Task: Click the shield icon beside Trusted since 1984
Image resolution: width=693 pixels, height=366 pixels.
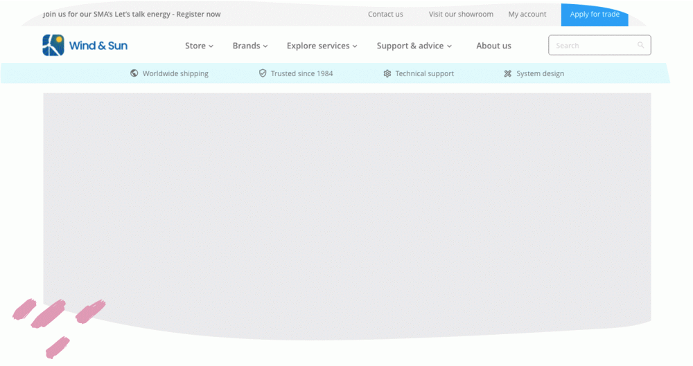Action: pos(263,73)
